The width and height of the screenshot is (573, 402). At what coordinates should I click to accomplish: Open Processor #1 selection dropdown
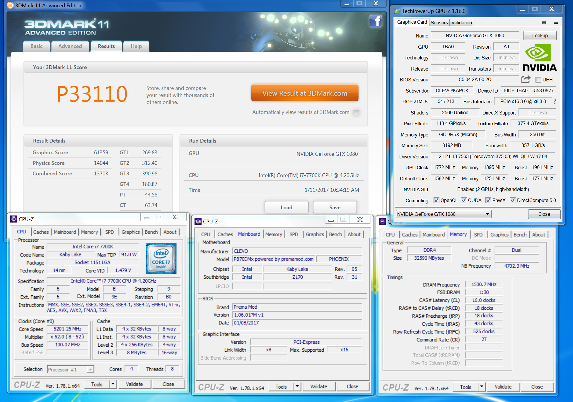coord(70,370)
